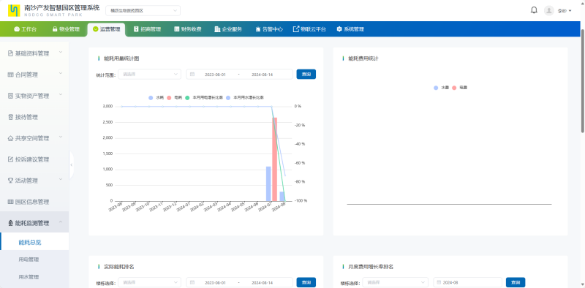The width and height of the screenshot is (585, 288).
Task: Click the user avatar icon
Action: coord(549,10)
